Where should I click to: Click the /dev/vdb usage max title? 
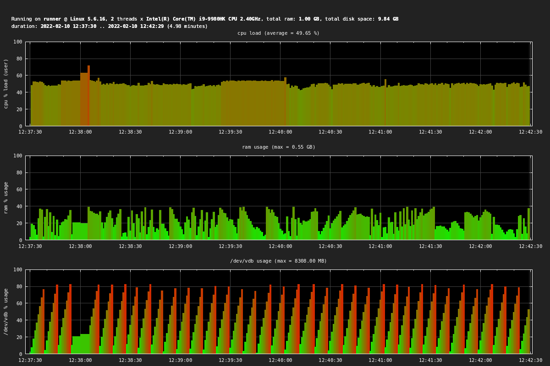278,261
